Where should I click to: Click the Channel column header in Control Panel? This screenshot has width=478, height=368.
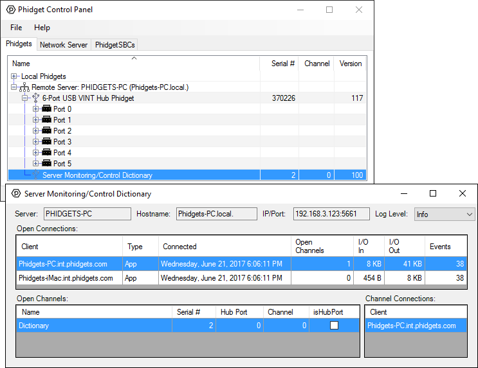tap(317, 64)
